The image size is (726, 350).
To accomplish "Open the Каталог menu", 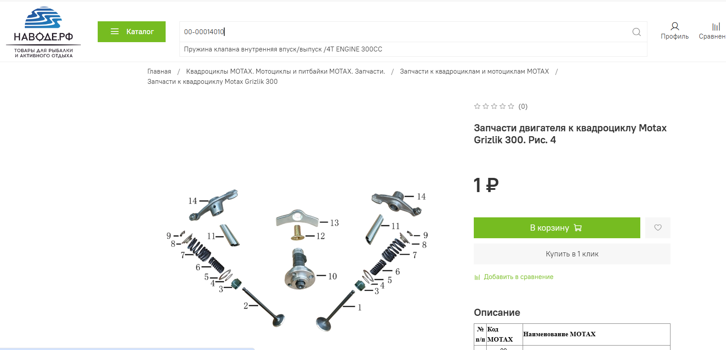I will [x=131, y=31].
